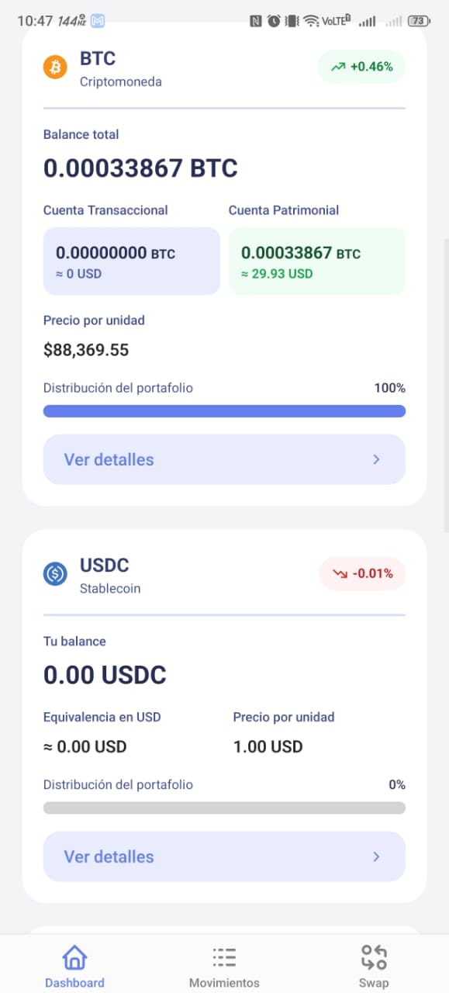
Task: Open Ver detalles for USDC
Action: click(224, 856)
